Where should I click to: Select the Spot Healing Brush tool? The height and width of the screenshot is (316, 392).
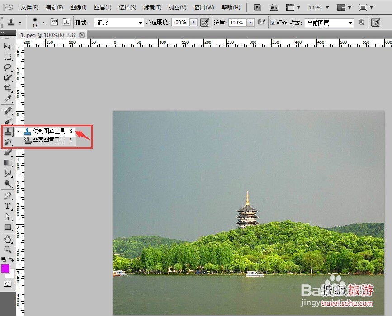coord(8,110)
